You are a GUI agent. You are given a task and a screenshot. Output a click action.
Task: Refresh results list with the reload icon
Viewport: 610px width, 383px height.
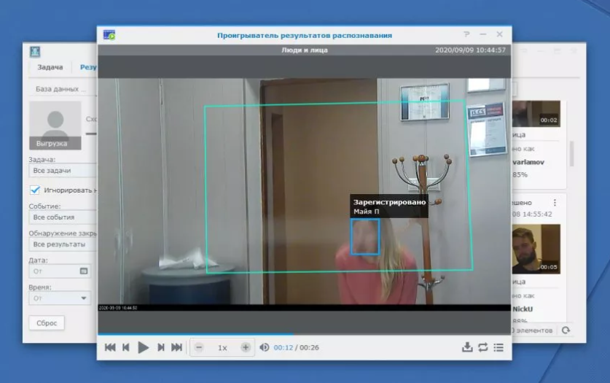tap(566, 330)
